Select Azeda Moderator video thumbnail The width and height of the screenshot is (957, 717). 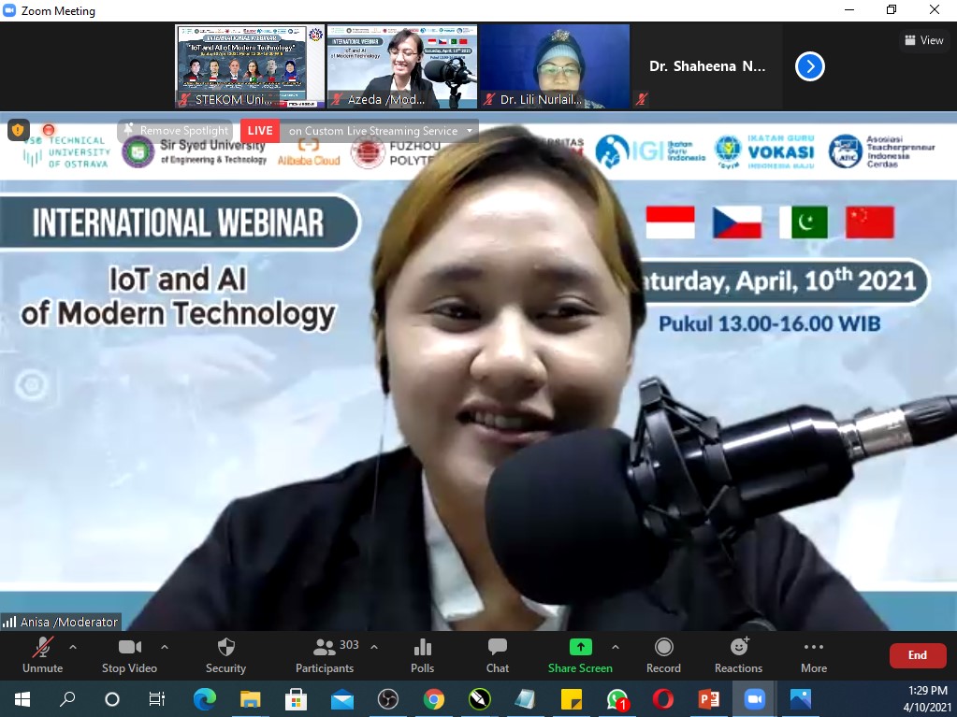(x=402, y=66)
